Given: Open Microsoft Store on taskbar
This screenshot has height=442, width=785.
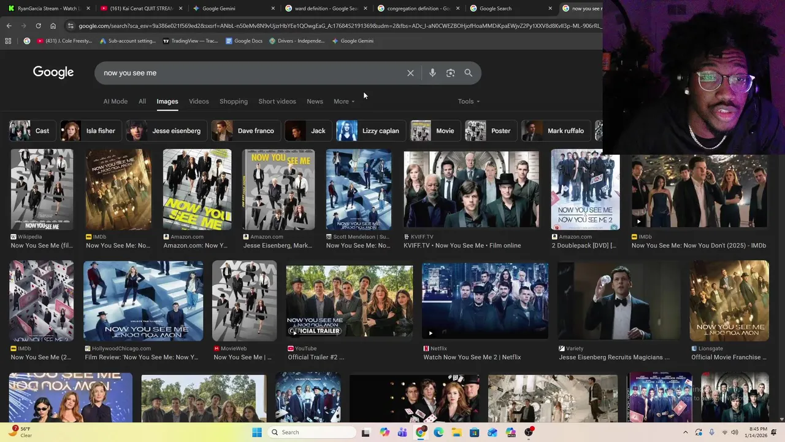Looking at the screenshot, I should tap(475, 432).
